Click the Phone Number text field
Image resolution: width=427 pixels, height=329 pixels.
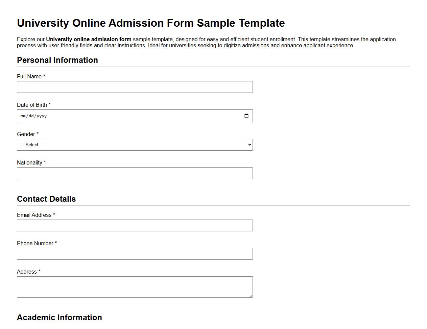coord(135,254)
